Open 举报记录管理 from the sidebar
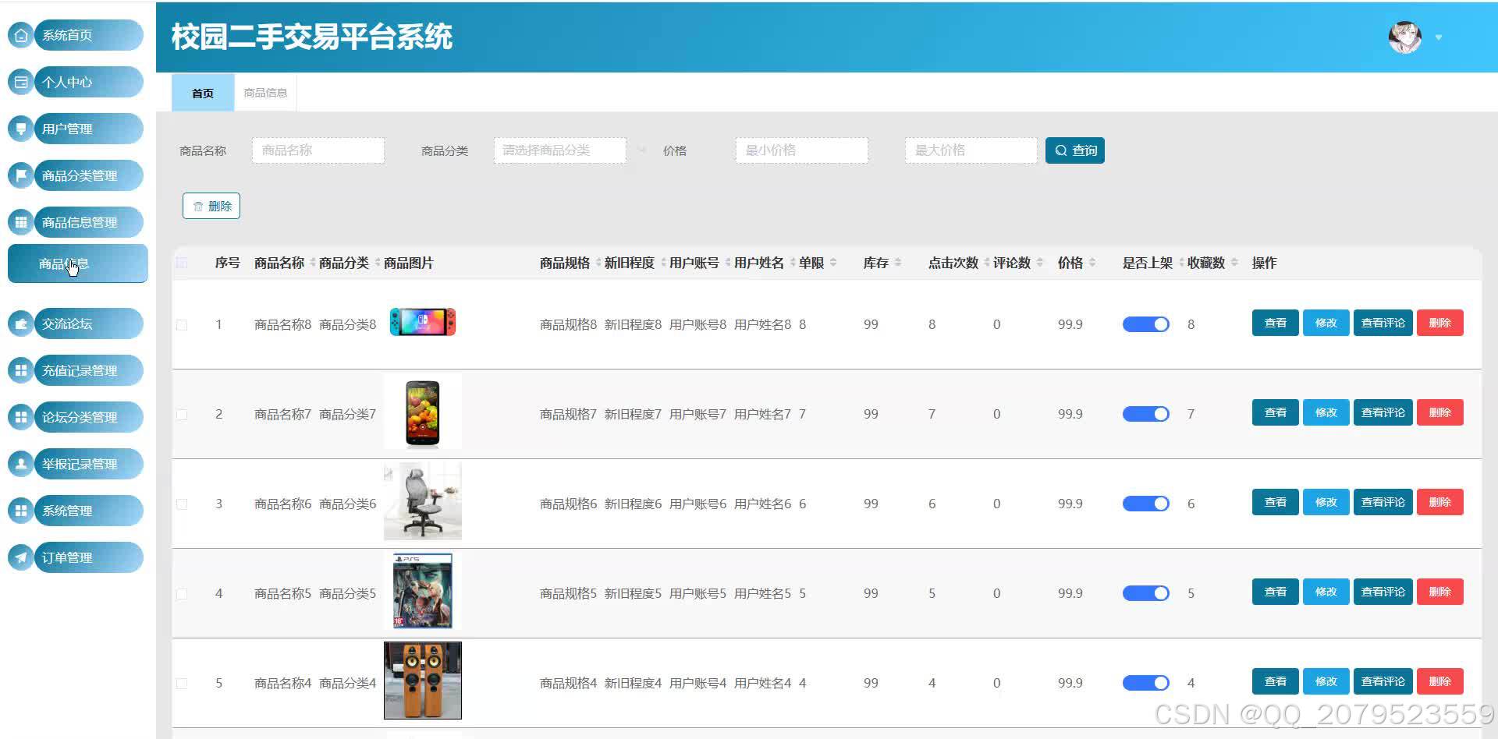Screen dimensions: 1498x739 tap(89, 464)
